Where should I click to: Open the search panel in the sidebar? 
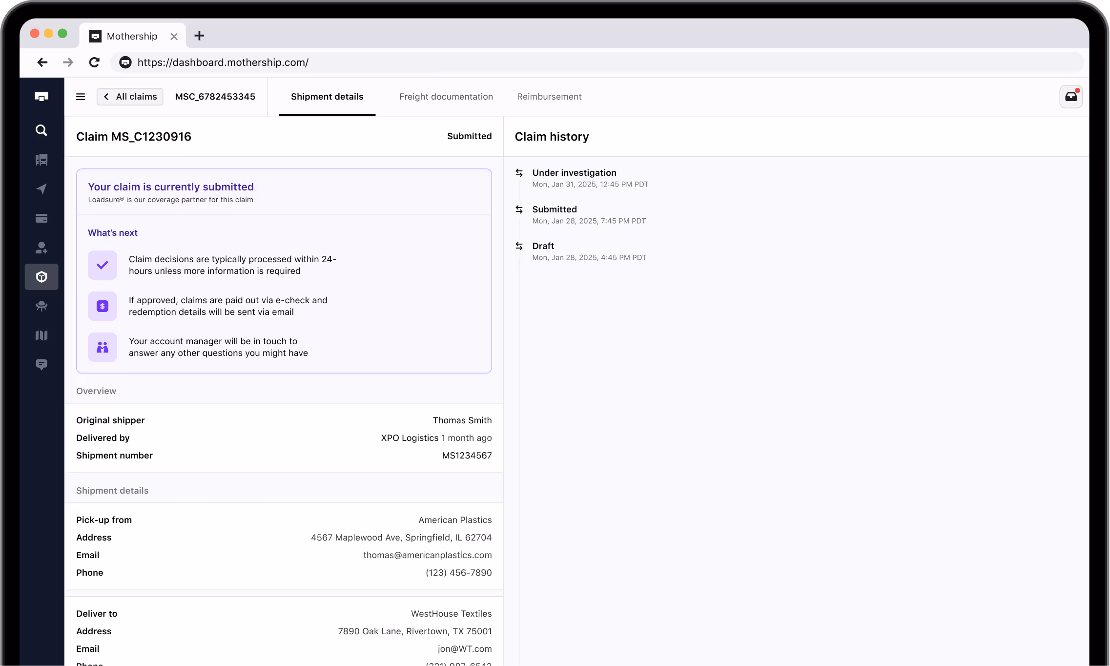[41, 130]
